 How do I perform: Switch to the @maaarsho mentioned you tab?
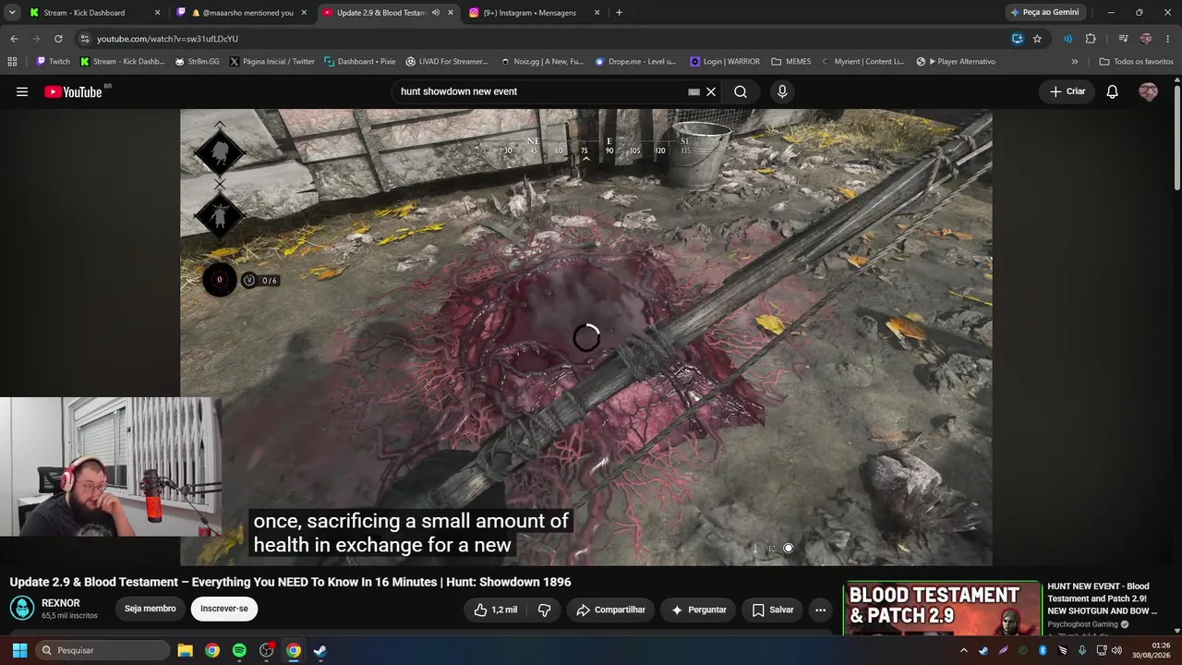pos(243,13)
